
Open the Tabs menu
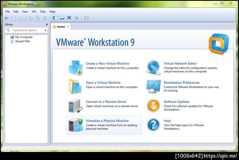click(43, 12)
